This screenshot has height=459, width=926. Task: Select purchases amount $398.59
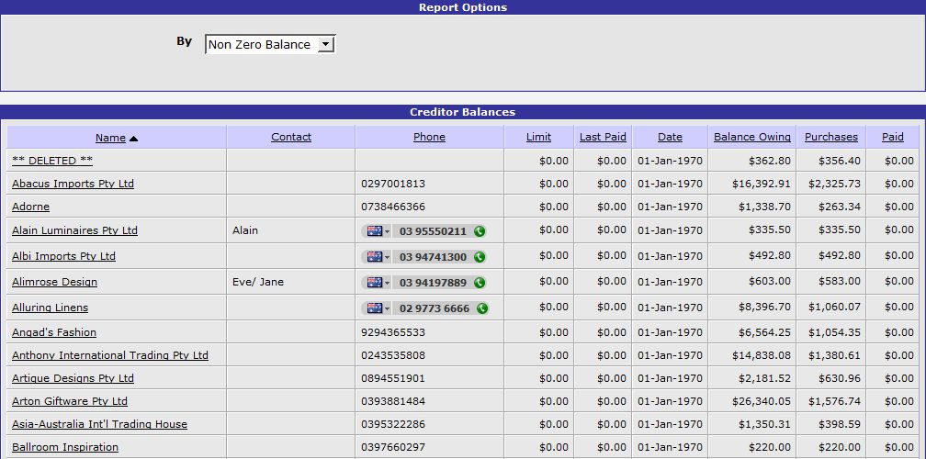840,424
